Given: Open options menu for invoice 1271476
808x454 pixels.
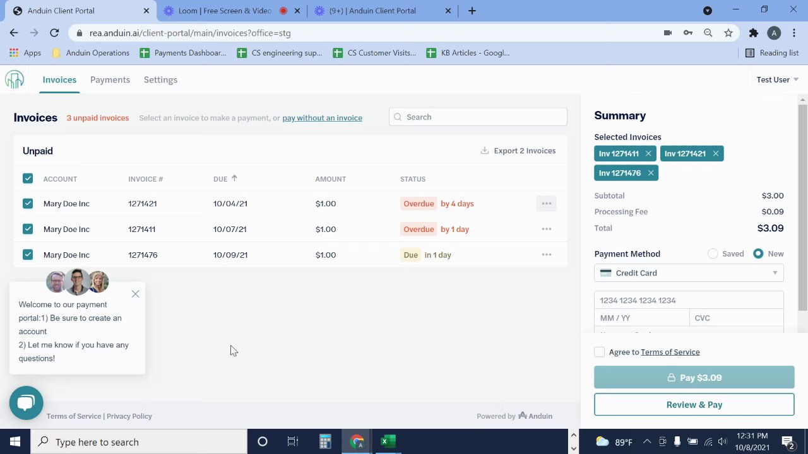Looking at the screenshot, I should pos(547,255).
